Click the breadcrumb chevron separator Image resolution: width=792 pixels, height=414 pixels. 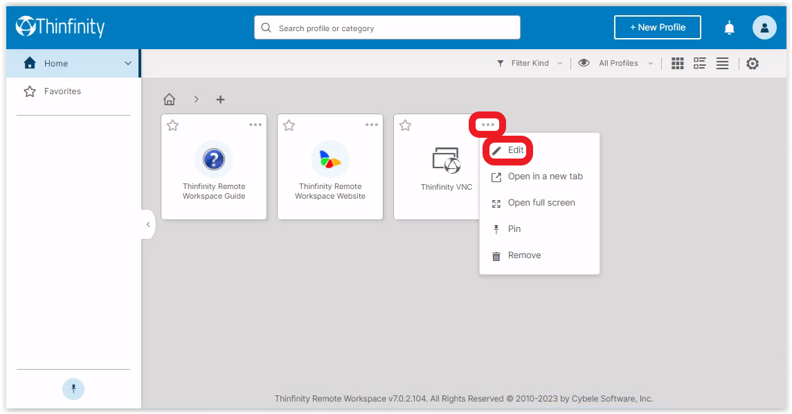[196, 100]
